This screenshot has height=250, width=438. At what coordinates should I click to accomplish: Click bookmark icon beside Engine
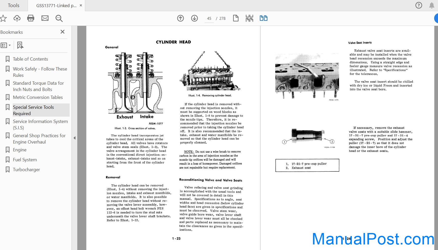click(x=8, y=150)
